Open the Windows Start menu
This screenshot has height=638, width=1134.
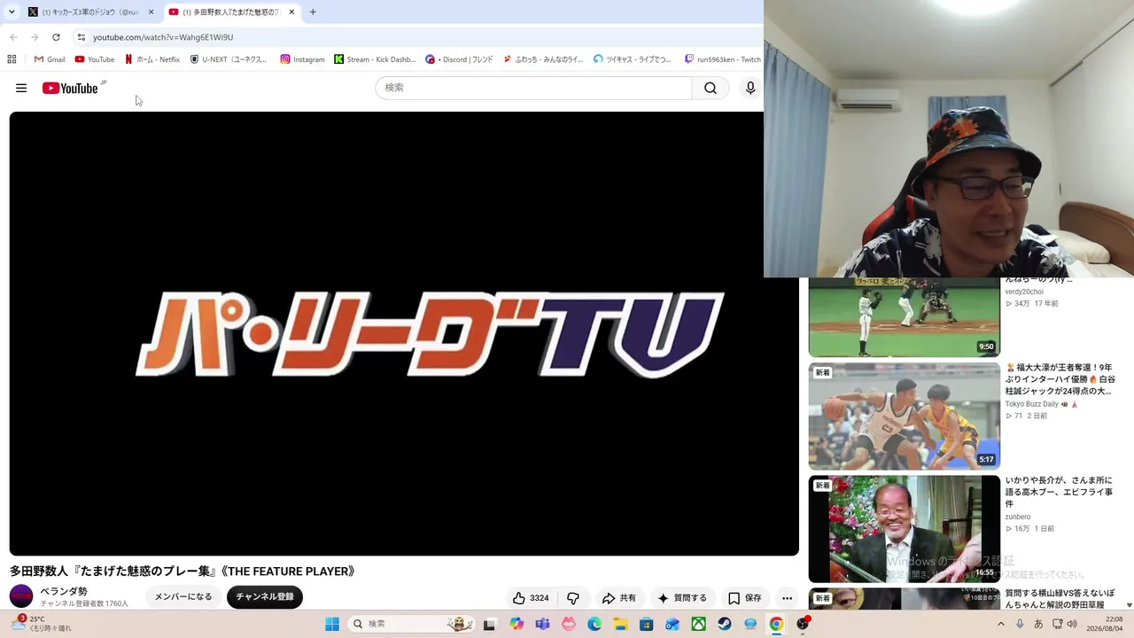[332, 624]
